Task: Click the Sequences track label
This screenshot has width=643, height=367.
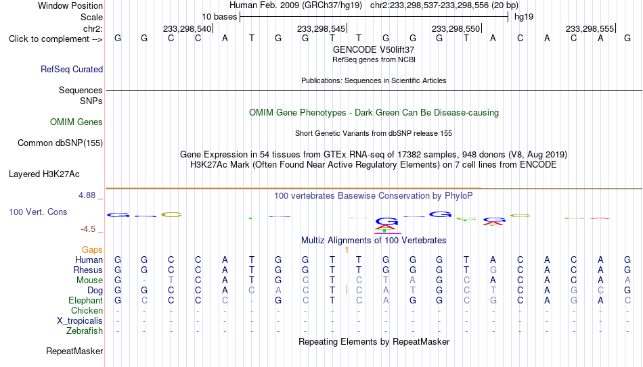Action: point(81,90)
